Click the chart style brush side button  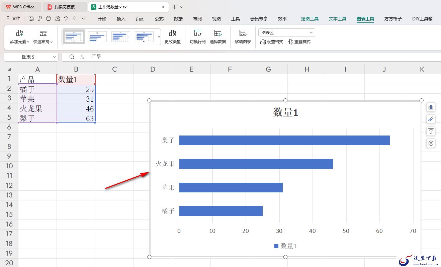[431, 119]
